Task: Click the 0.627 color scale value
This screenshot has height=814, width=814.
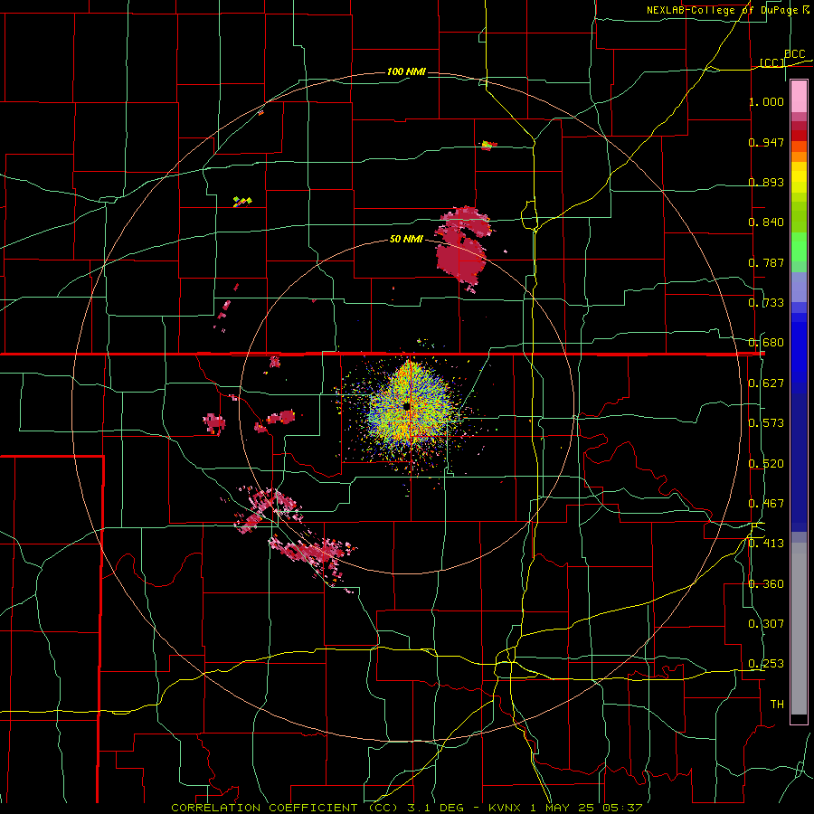Action: 766,383
